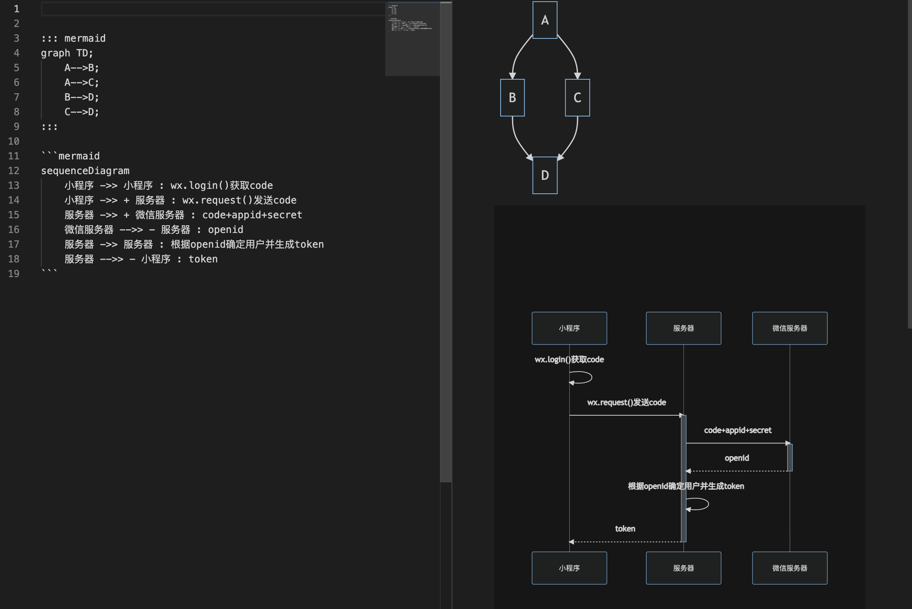Click the openid message label in diagram
Image resolution: width=912 pixels, height=609 pixels.
pos(737,458)
